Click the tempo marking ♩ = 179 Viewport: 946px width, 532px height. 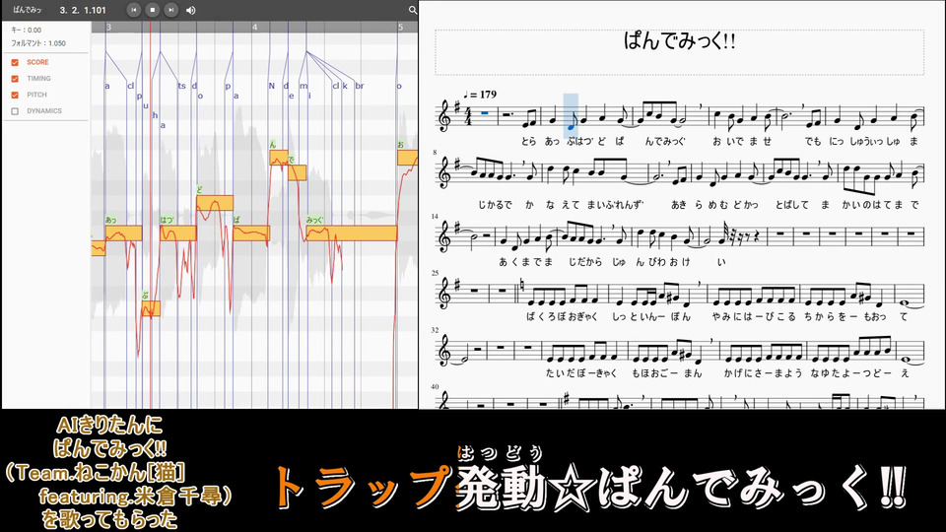(x=480, y=95)
